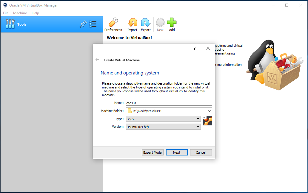Open the Version dropdown showing Ubuntu (64-bit)
The width and height of the screenshot is (308, 193).
(163, 127)
